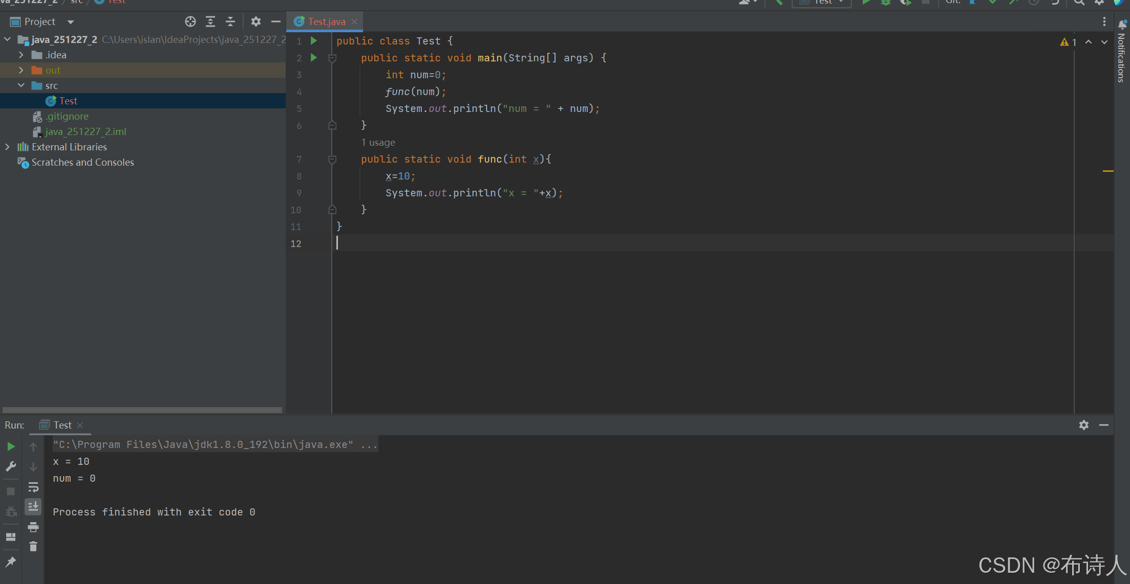The image size is (1130, 584).
Task: Select Test tab in Run panel
Action: pyautogui.click(x=62, y=425)
